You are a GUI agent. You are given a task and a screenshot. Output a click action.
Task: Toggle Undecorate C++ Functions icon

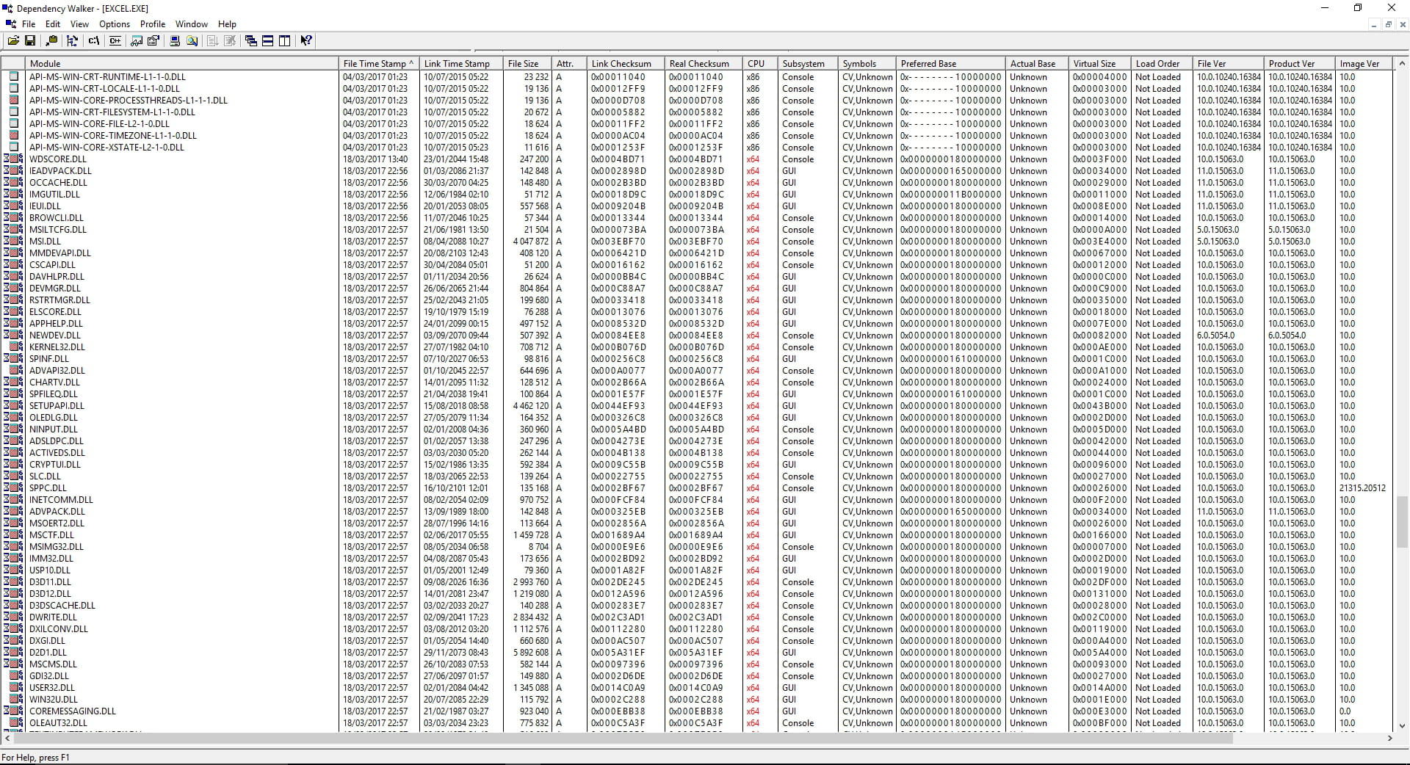115,41
